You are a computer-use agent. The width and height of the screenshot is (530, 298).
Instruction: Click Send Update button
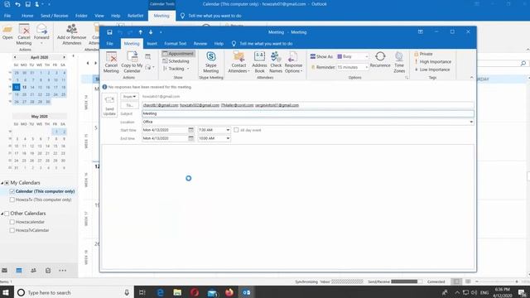point(109,105)
